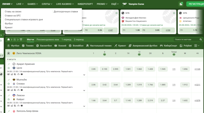Image resolution: width=204 pixels, height=113 pixels.
Task: Select the КиберСпорт sport filter
Action: coord(169,46)
